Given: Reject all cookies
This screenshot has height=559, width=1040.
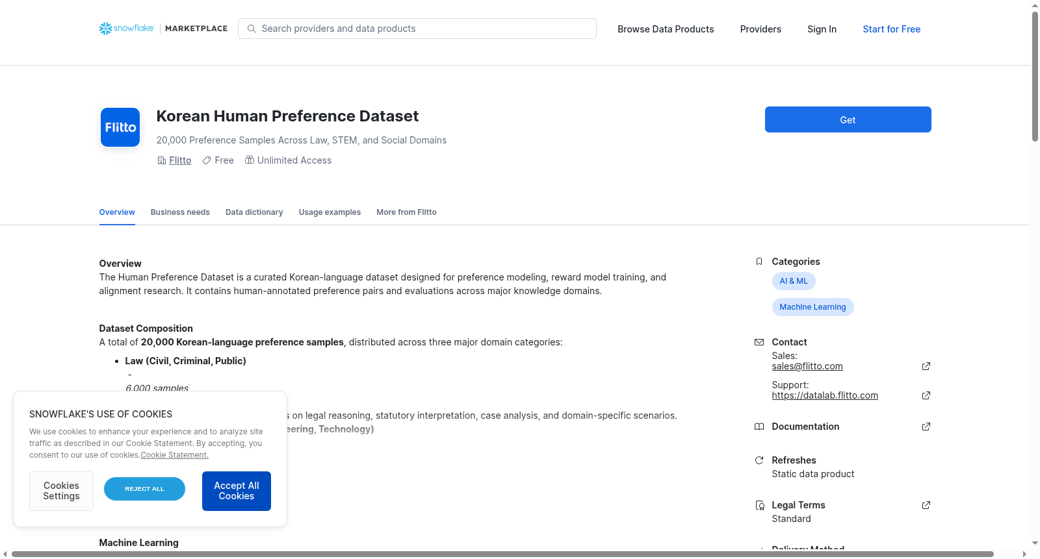Looking at the screenshot, I should (x=144, y=489).
